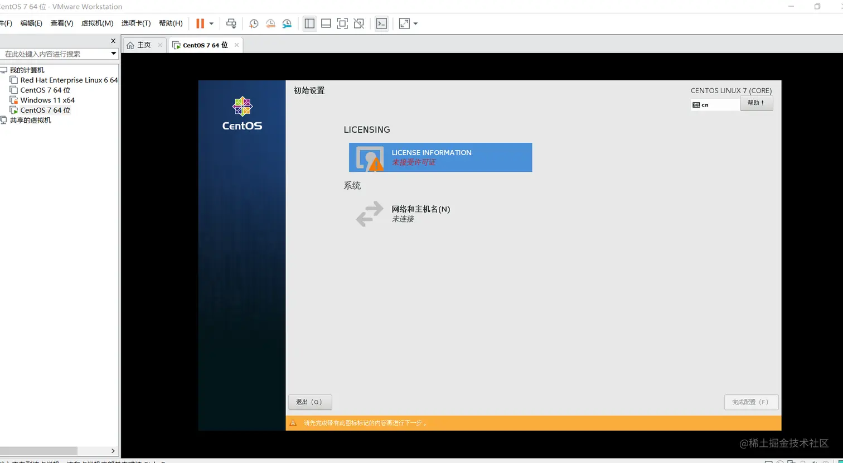Click the cn keyboard layout indicator

pyautogui.click(x=715, y=105)
